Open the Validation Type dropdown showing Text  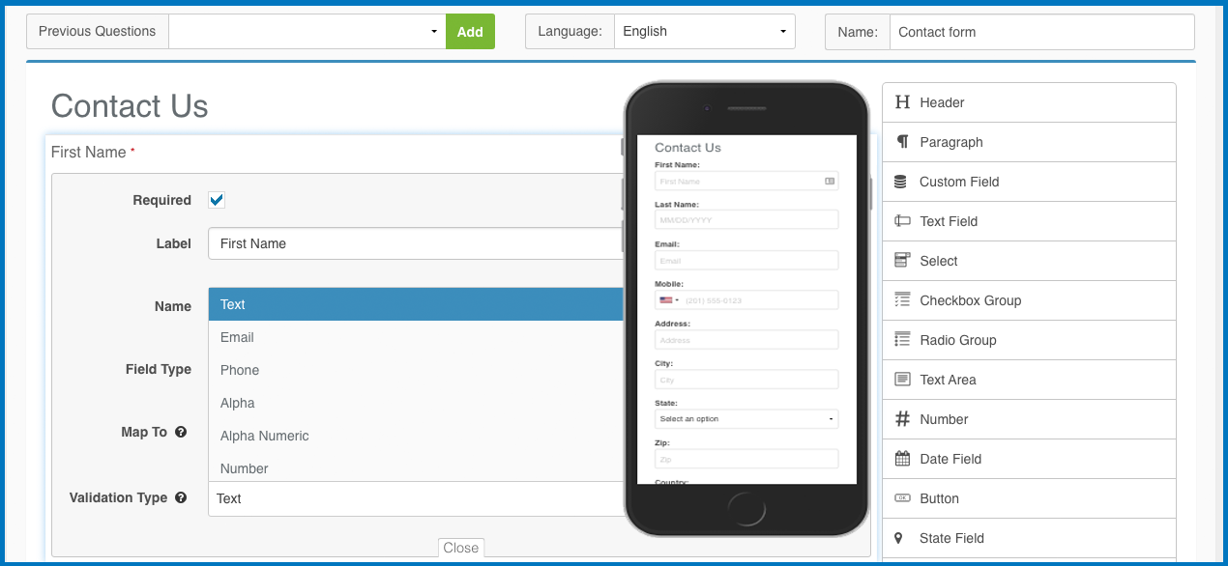click(416, 498)
